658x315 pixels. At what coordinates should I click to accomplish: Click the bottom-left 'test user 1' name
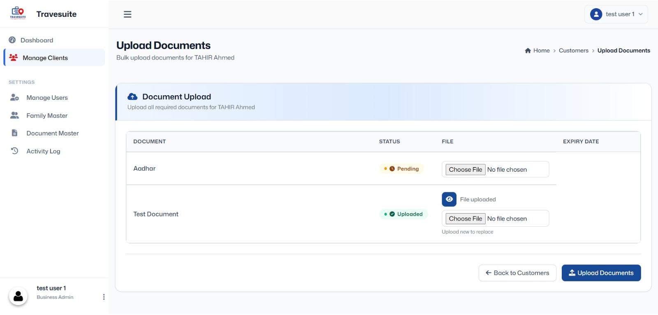tap(51, 288)
